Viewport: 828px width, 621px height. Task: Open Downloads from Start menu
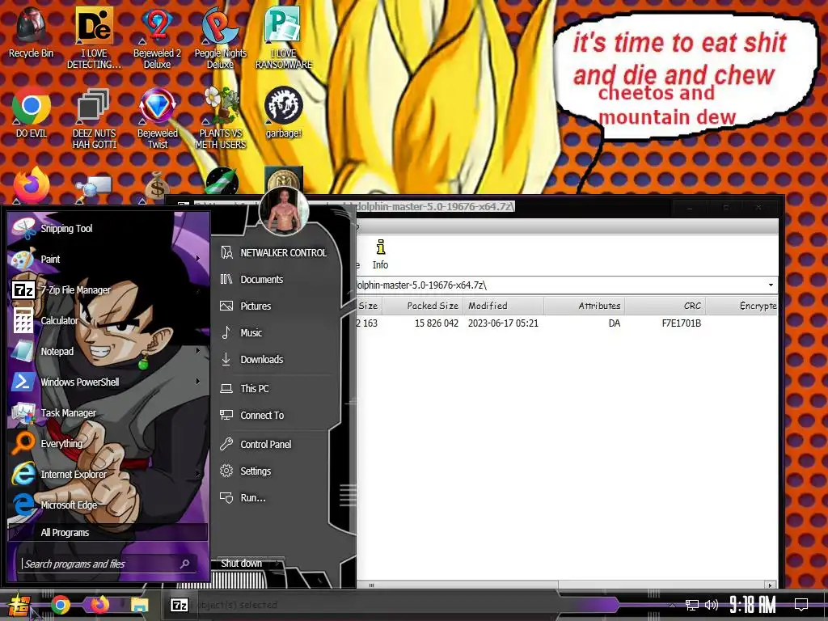point(273,360)
